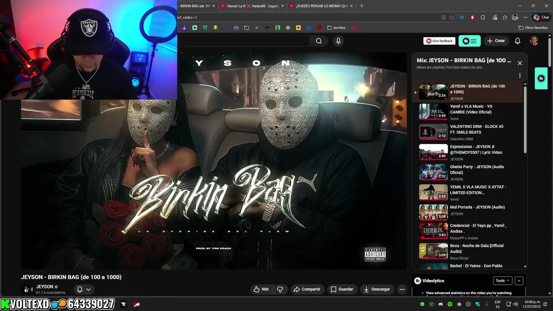Select VALENTINO GRM - GLOCK 45 video
This screenshot has height=311, width=553.
coord(469,132)
